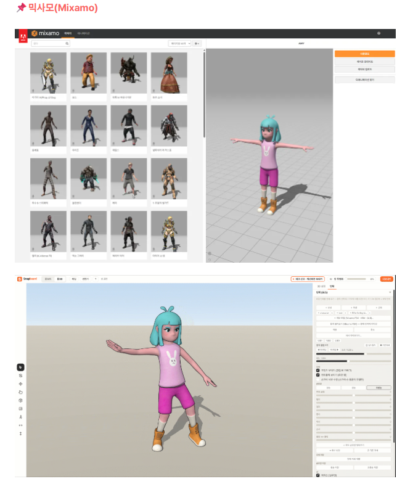Choose the leftmost of three hand option buttons
Image resolution: width=405 pixels, height=484 pixels.
click(328, 388)
